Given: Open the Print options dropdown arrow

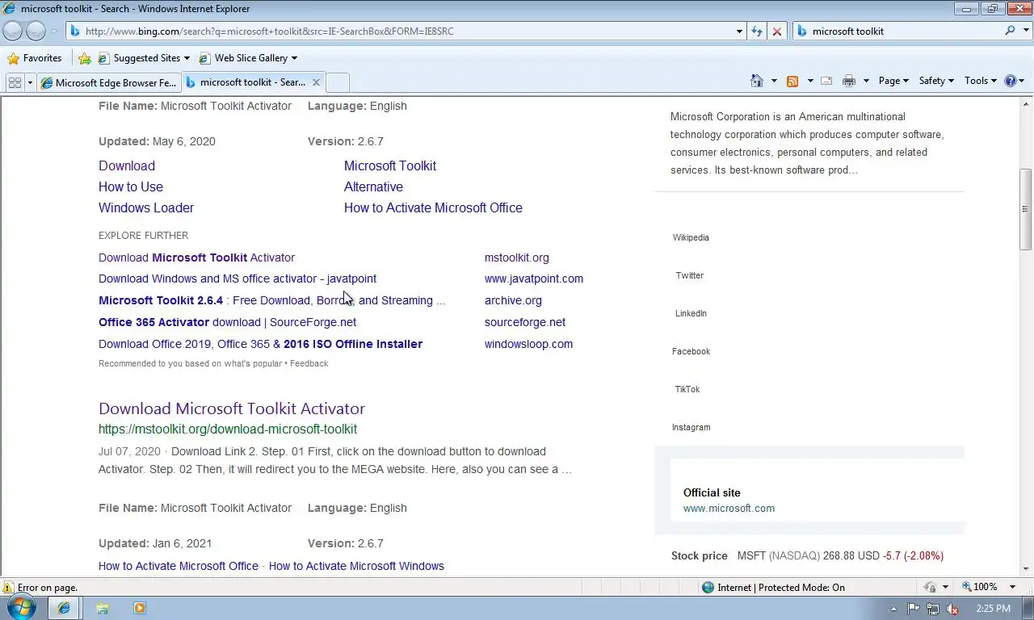Looking at the screenshot, I should pos(866,81).
